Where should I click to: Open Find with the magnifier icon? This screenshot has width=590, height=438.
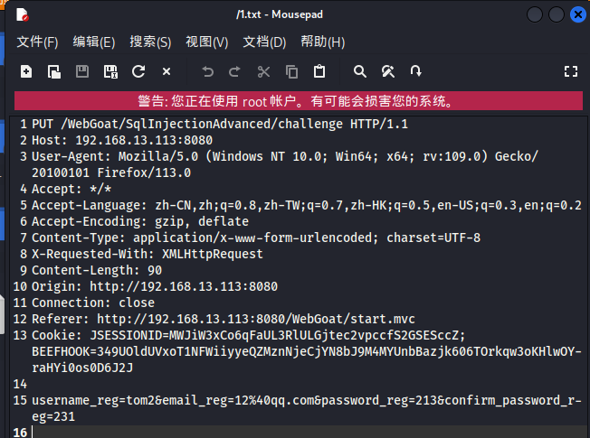click(360, 71)
